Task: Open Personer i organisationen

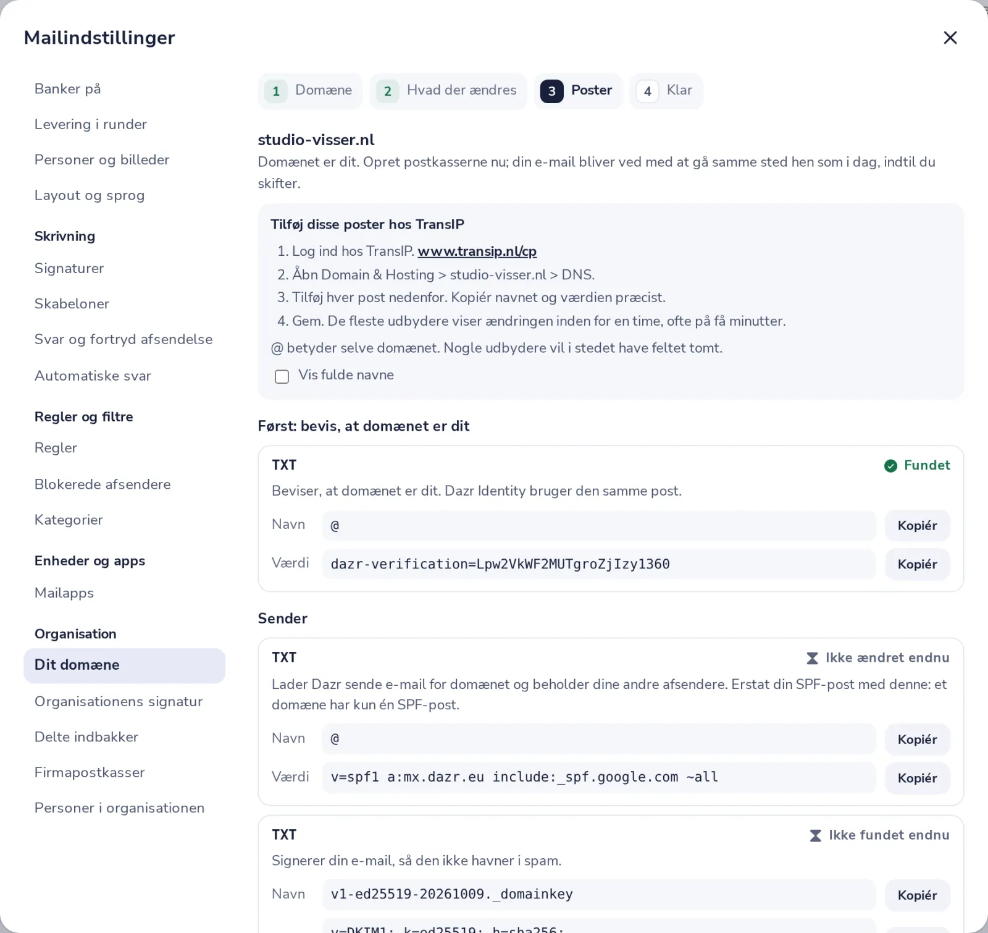Action: [125, 808]
